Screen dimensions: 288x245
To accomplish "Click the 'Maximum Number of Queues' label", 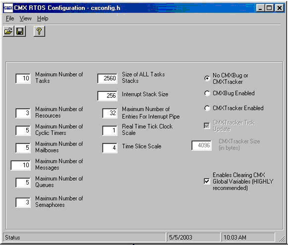I will 59,182.
